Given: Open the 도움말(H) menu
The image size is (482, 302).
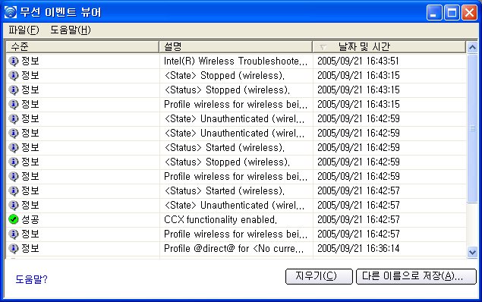Looking at the screenshot, I should point(71,30).
